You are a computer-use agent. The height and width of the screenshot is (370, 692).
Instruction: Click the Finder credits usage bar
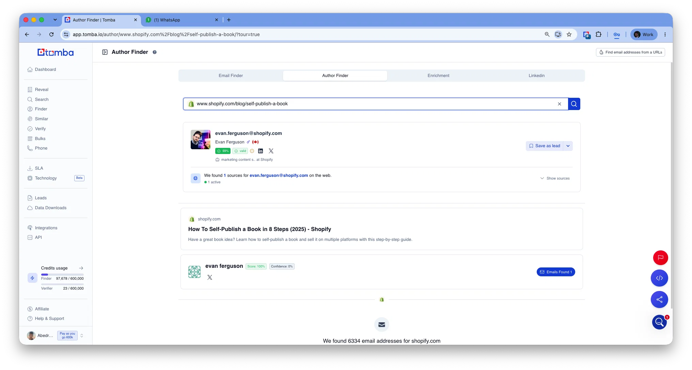pos(62,275)
